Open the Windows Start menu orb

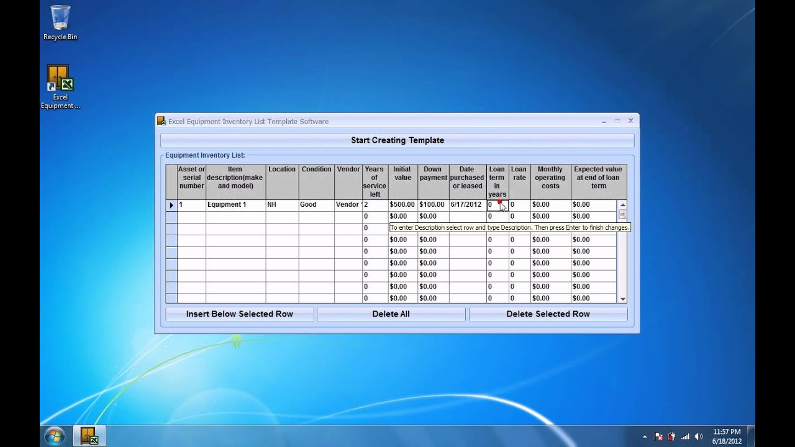(x=55, y=436)
